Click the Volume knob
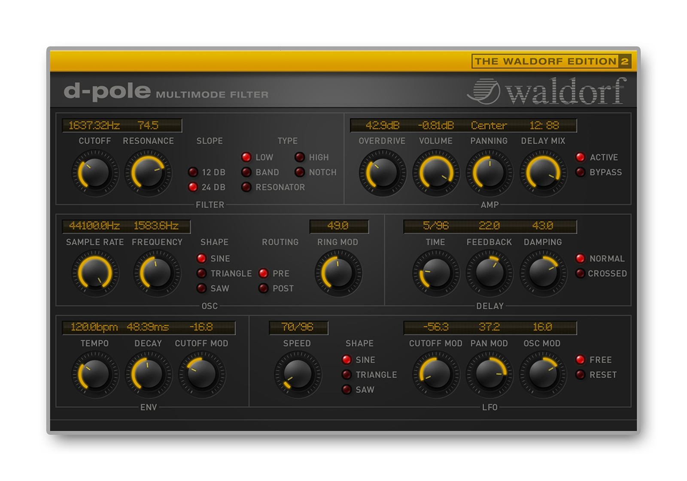The width and height of the screenshot is (687, 481). [436, 173]
